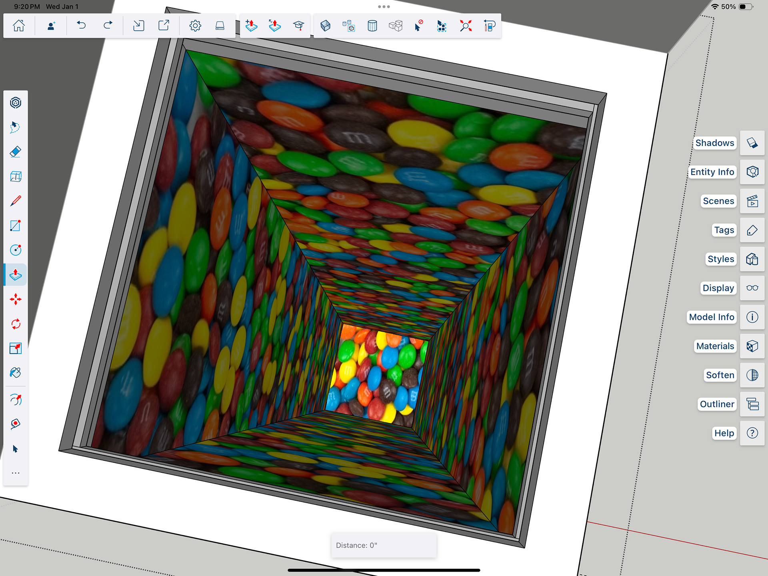Image resolution: width=768 pixels, height=576 pixels.
Task: Open the Materials panel
Action: [752, 346]
